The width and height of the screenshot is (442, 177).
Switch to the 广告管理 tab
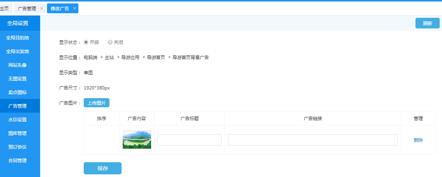pos(27,8)
